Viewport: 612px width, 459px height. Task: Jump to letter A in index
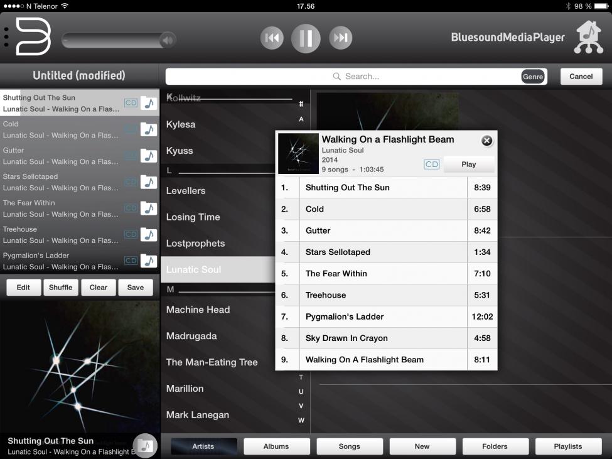pos(301,119)
